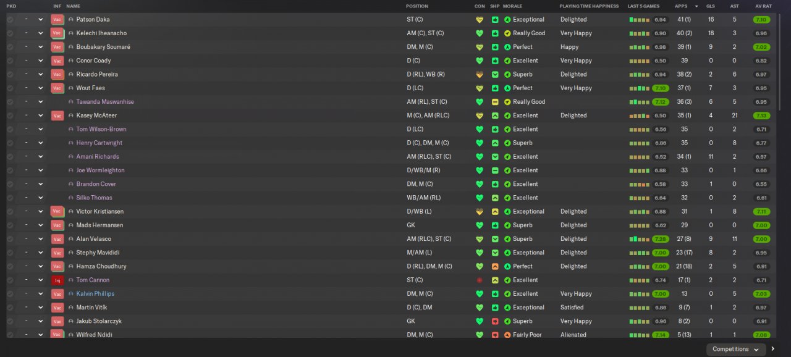The height and width of the screenshot is (357, 791).
Task: Click Jakub Stolarczyk's red match sharpness icon
Action: pyautogui.click(x=495, y=321)
